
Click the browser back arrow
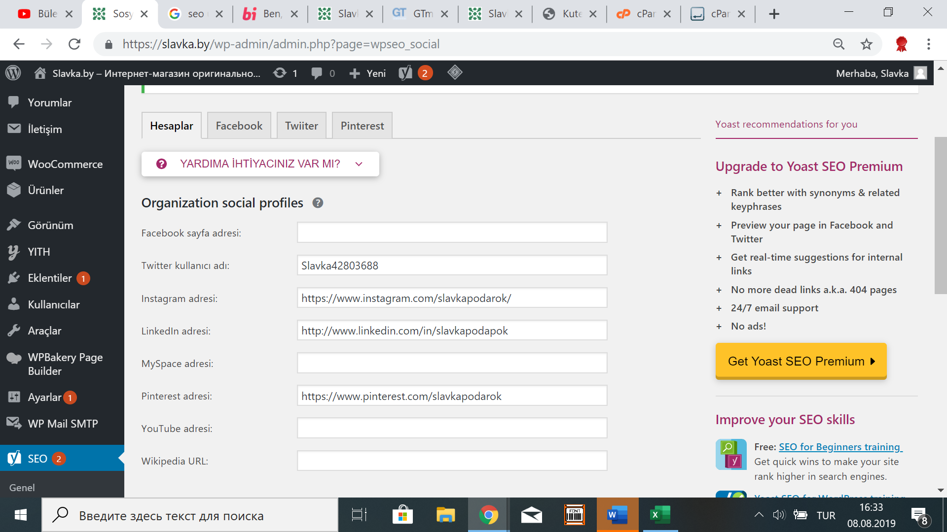(x=19, y=44)
